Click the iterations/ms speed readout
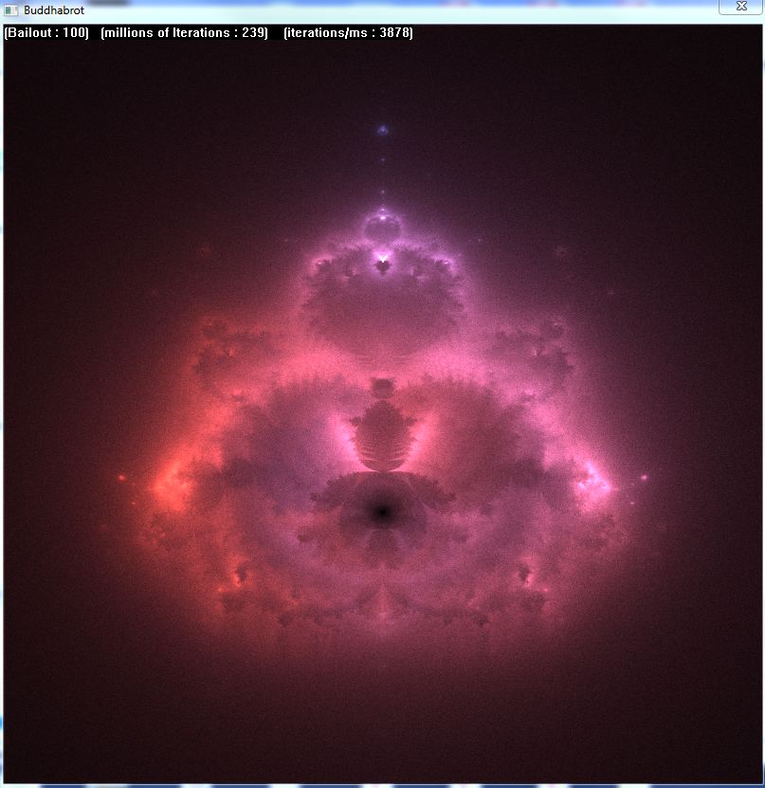This screenshot has width=765, height=788. click(x=348, y=33)
